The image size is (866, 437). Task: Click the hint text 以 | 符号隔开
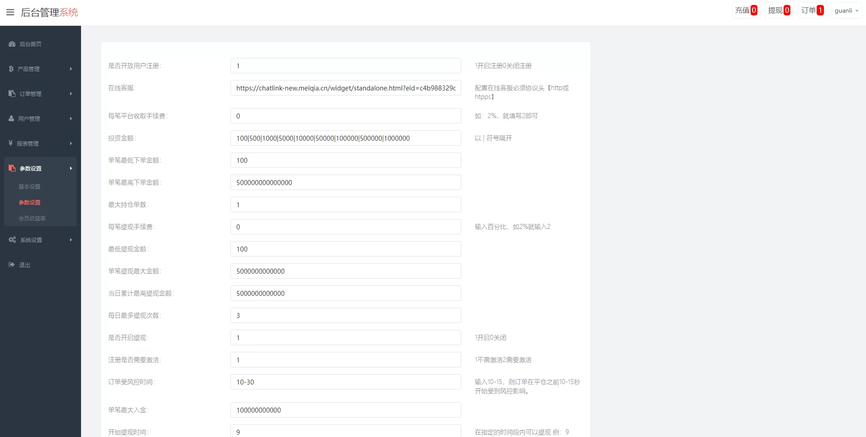pos(493,138)
